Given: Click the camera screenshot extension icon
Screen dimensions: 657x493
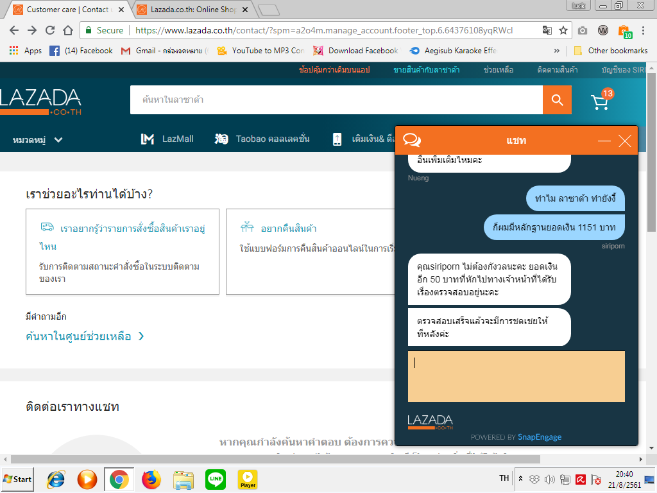Looking at the screenshot, I should tap(583, 30).
